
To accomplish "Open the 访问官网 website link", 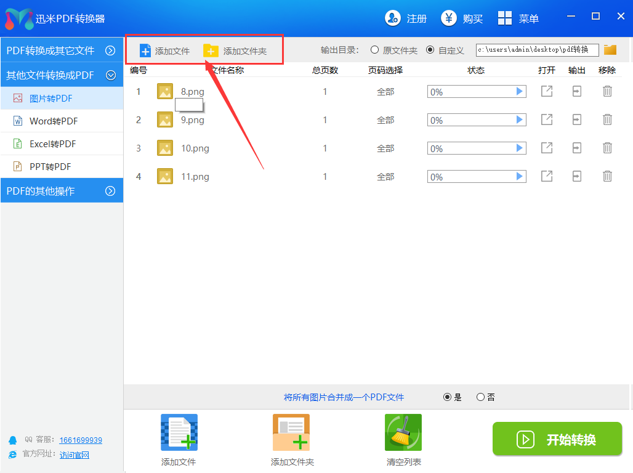I will click(75, 455).
